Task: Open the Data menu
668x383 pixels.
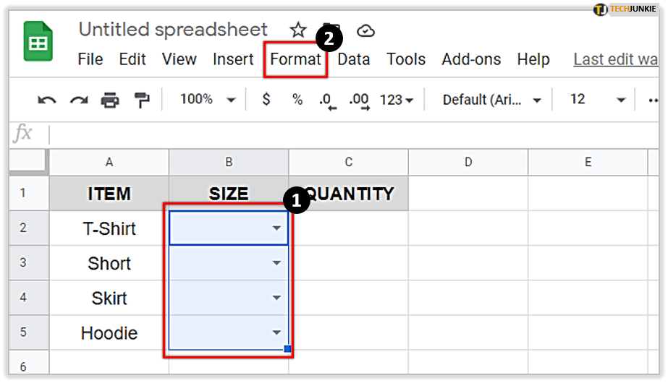Action: point(354,59)
